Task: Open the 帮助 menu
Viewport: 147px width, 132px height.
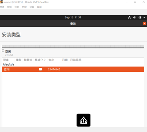Action: (x=39, y=7)
